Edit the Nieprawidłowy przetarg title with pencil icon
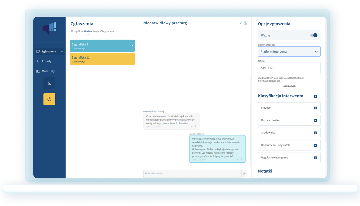The width and height of the screenshot is (360, 206). point(241,23)
